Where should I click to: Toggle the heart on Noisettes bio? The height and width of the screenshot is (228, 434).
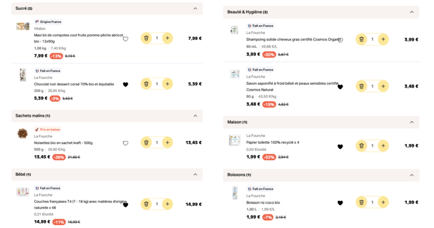(x=125, y=143)
